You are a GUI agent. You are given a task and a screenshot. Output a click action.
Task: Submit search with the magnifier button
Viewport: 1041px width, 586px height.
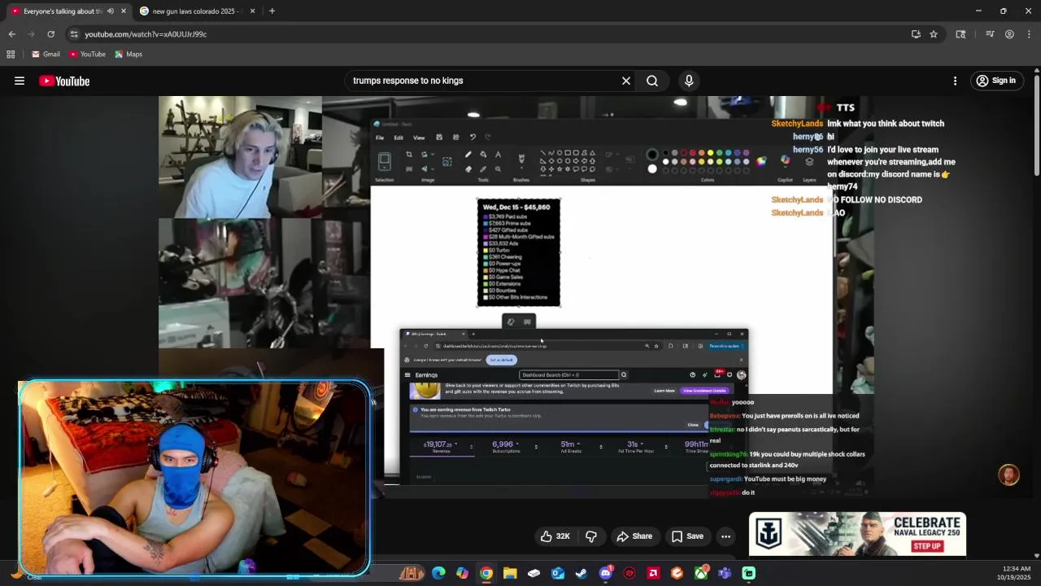[652, 81]
